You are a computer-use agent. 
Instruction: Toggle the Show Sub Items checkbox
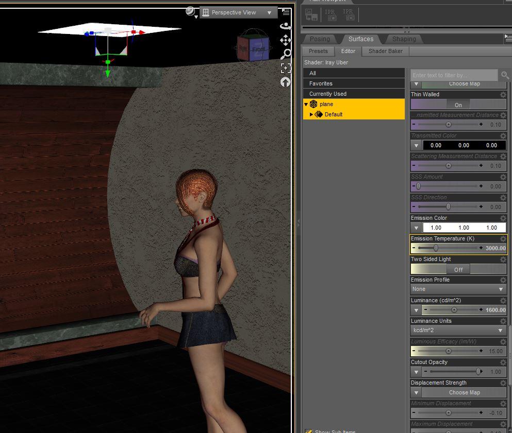click(308, 431)
